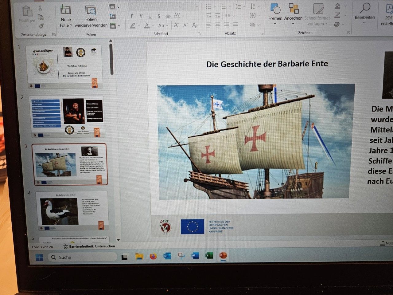Open the Notizen pane
Image resolution: width=393 pixels, height=295 pixels.
pos(385,243)
